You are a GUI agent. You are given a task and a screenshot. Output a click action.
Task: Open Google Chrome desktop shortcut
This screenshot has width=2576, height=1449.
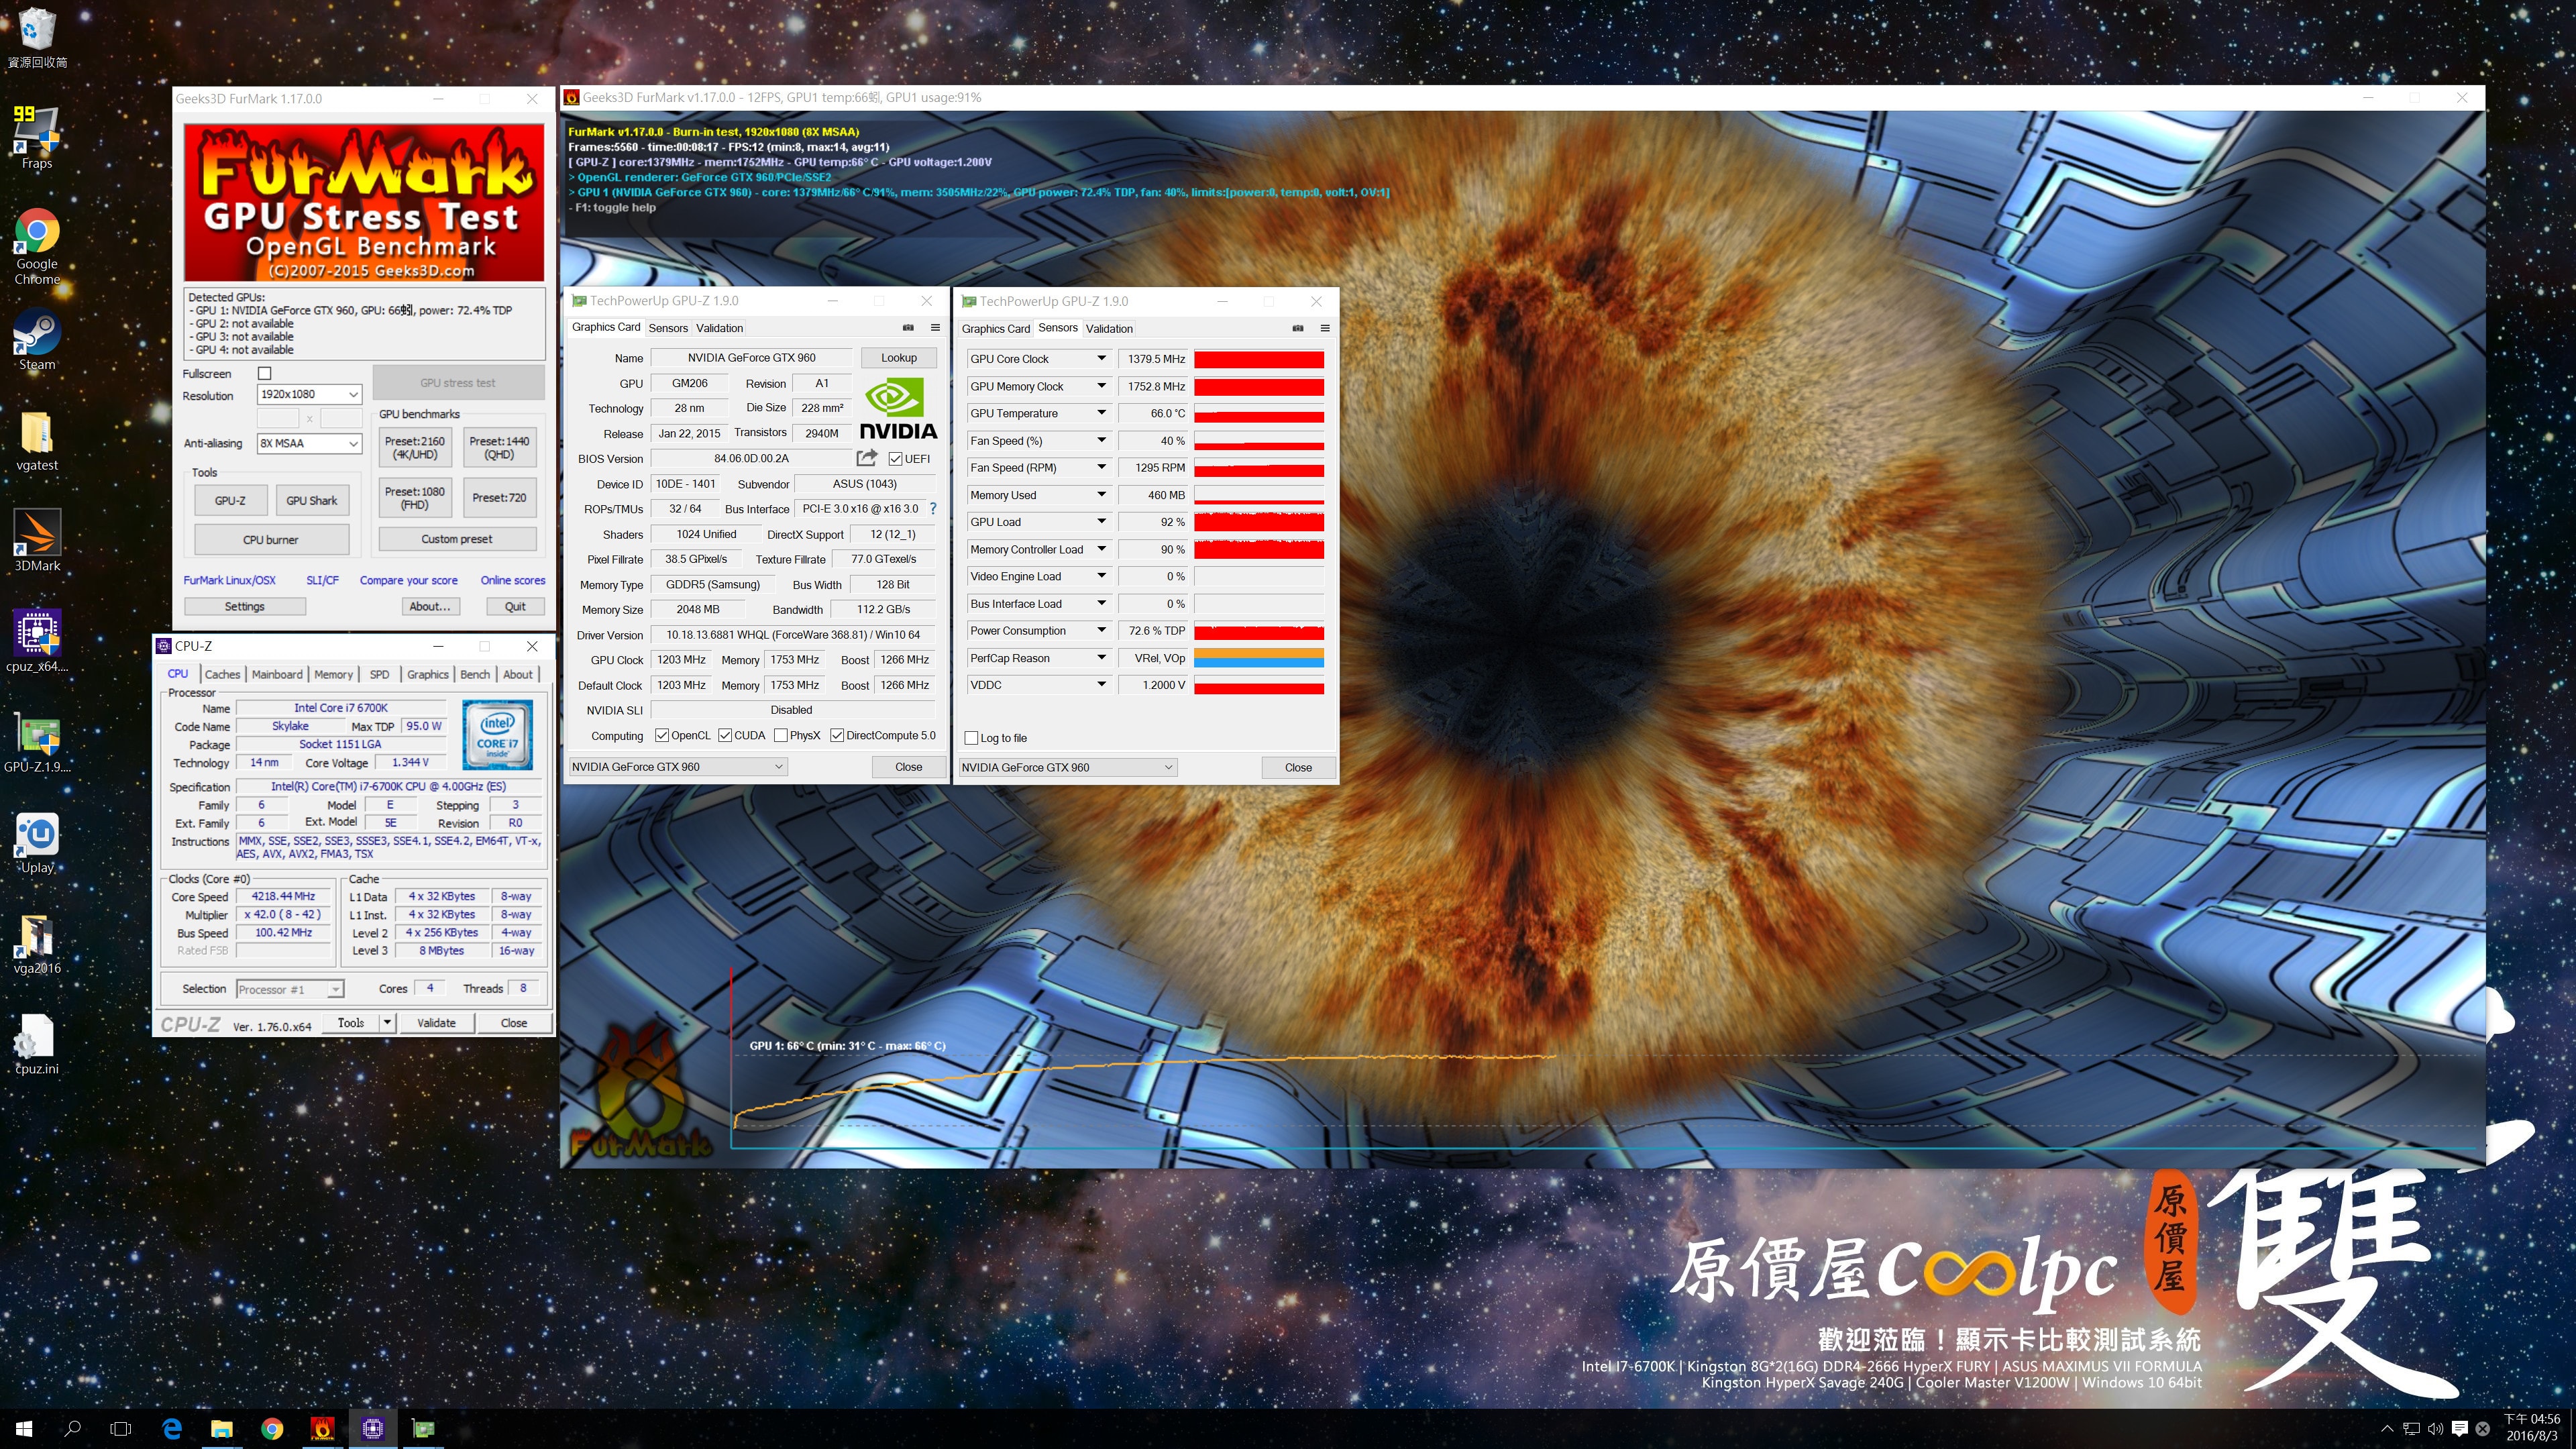[37, 246]
